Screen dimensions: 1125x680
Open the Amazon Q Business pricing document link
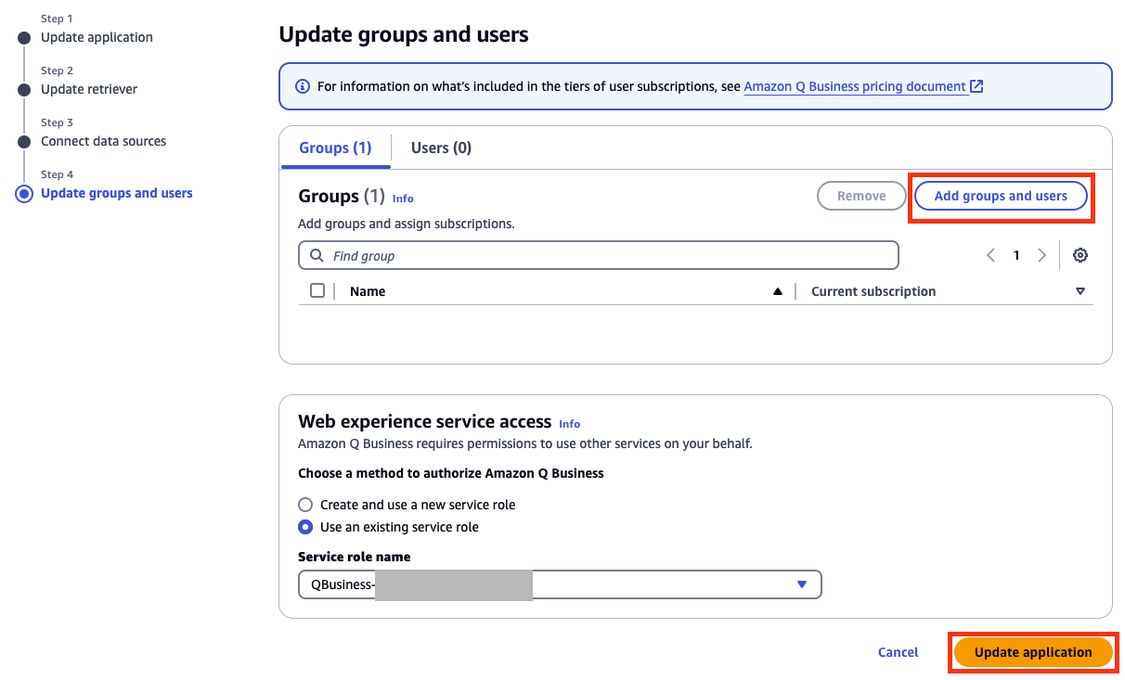pos(855,86)
